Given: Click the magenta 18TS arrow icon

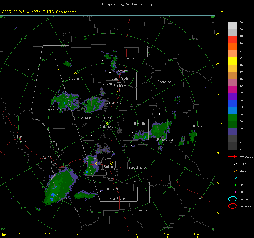Looking at the screenshot, I should pos(233,192).
